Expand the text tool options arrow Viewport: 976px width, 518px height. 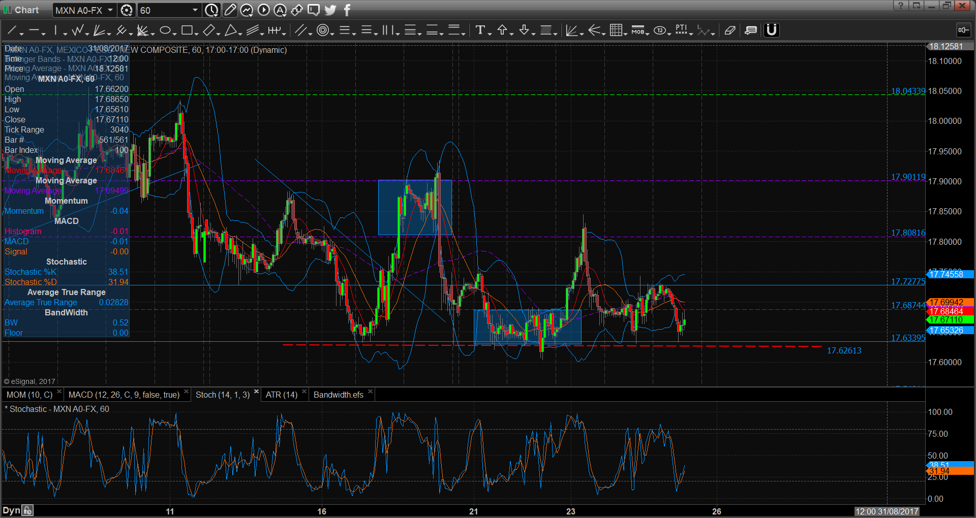pos(490,34)
